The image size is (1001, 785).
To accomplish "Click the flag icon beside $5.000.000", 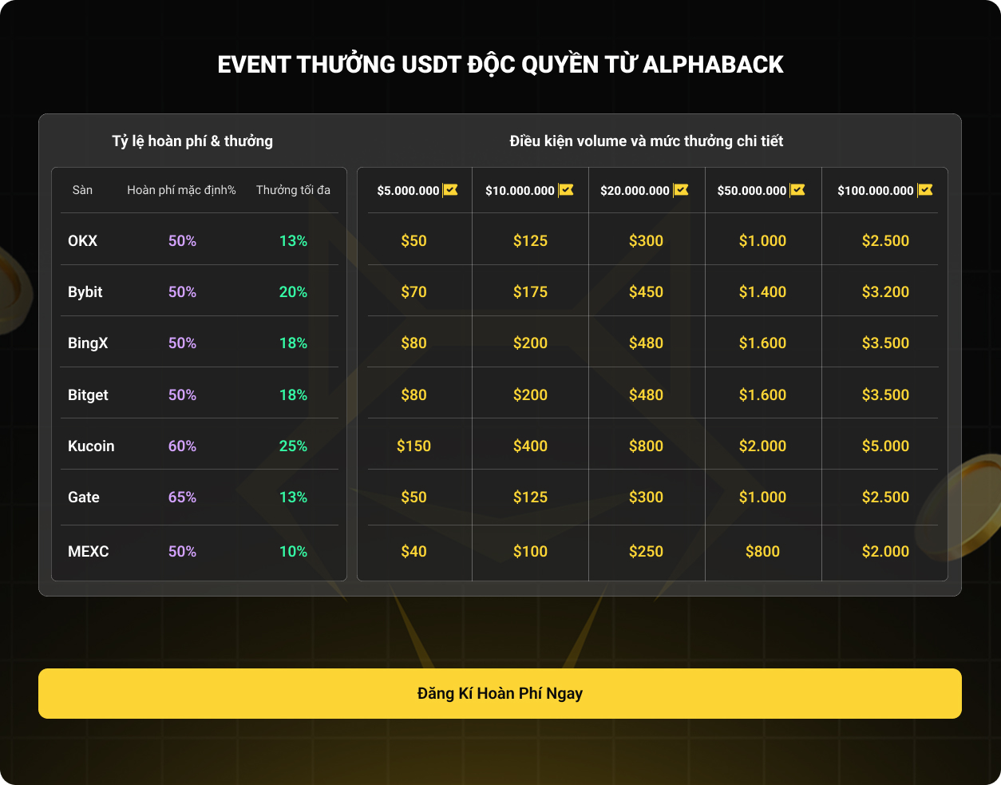I will (450, 190).
